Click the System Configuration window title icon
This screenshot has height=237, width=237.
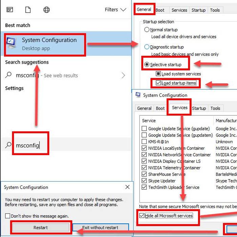[x=138, y=95]
